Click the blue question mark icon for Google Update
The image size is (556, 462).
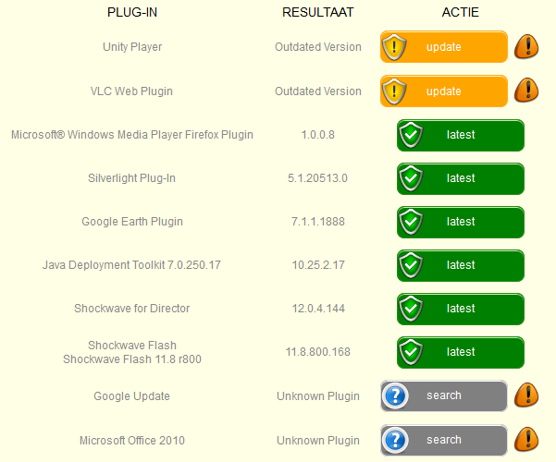click(x=395, y=395)
